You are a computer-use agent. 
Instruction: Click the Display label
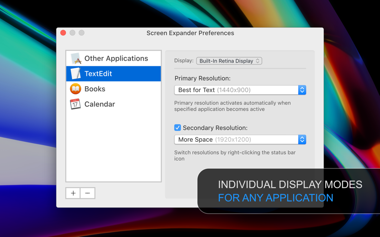[x=184, y=61]
